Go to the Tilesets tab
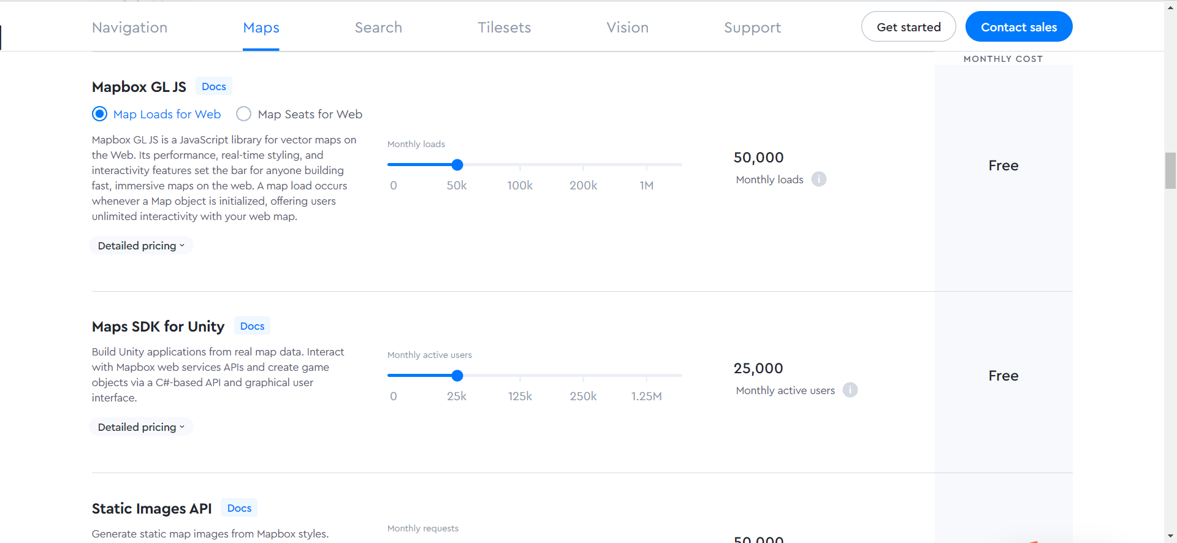This screenshot has height=543, width=1177. pyautogui.click(x=504, y=28)
